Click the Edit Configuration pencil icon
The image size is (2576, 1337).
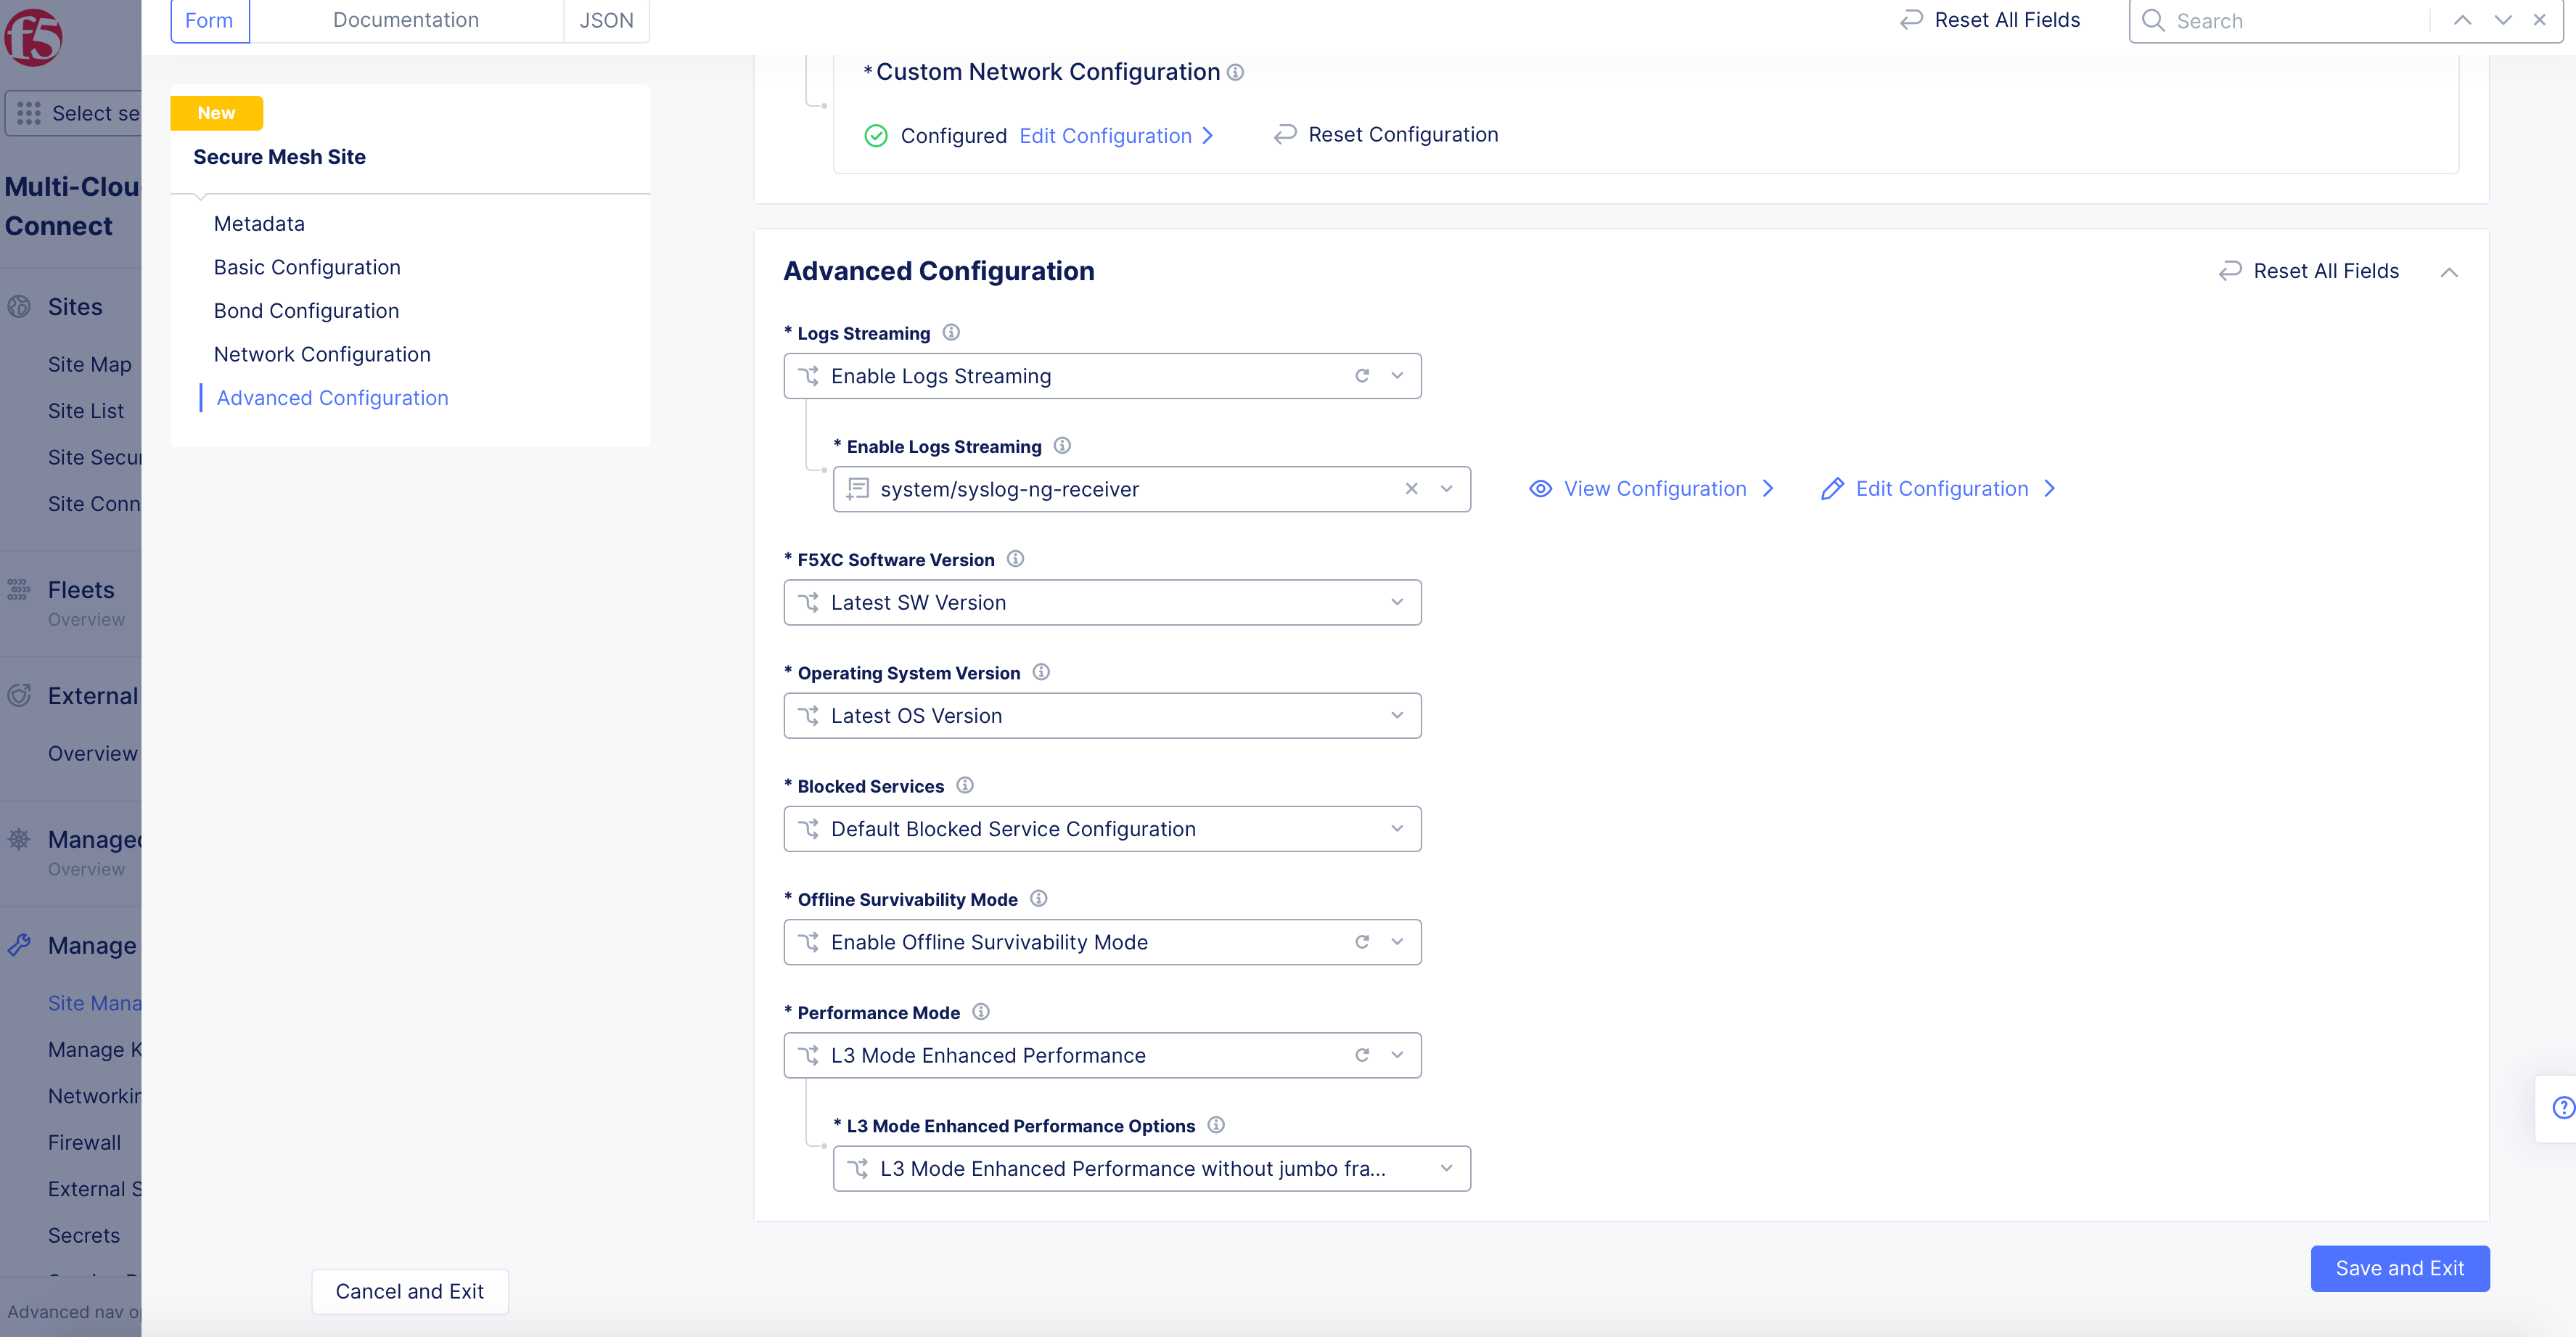[1832, 488]
